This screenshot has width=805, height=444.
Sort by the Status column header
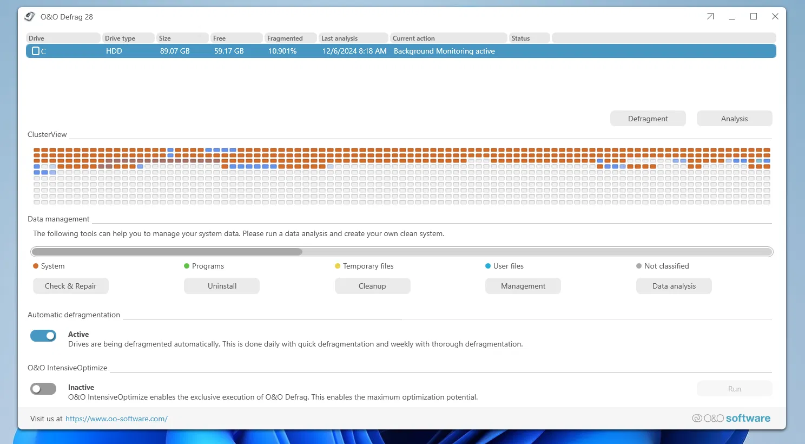coord(530,38)
